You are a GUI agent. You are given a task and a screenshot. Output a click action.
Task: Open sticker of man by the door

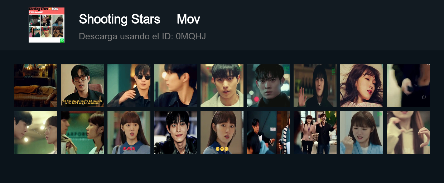tap(269, 132)
